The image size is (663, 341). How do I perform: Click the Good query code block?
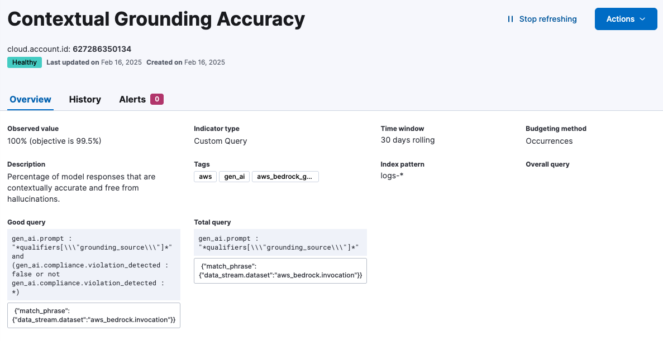(94, 265)
